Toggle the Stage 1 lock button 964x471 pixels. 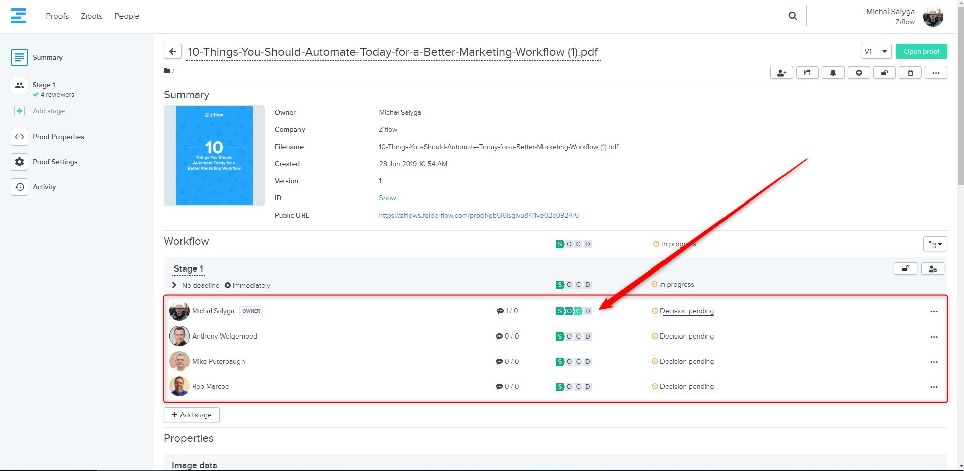pos(906,269)
